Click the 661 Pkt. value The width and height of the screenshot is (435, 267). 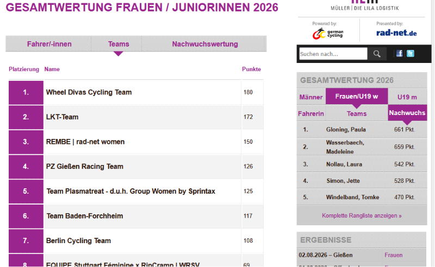pos(404,130)
